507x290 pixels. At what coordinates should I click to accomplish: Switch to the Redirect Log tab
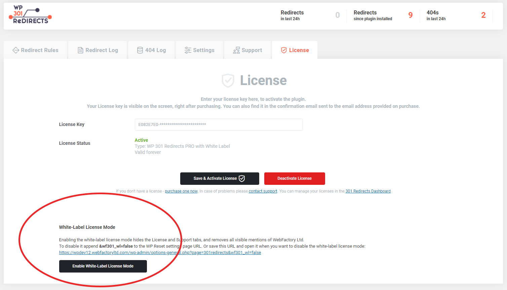point(97,50)
